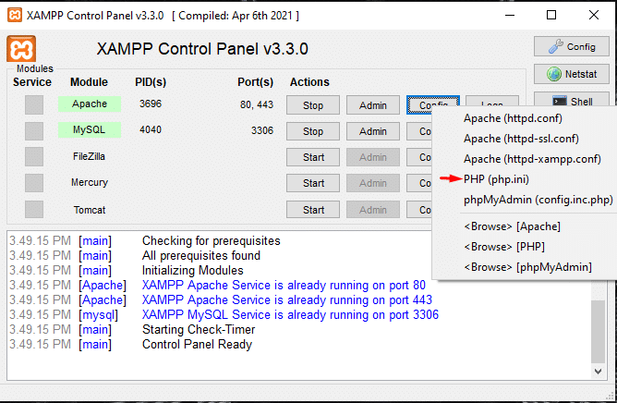Select Apache (httpd-ssl.conf) menu entry
This screenshot has height=403, width=617.
(x=521, y=139)
